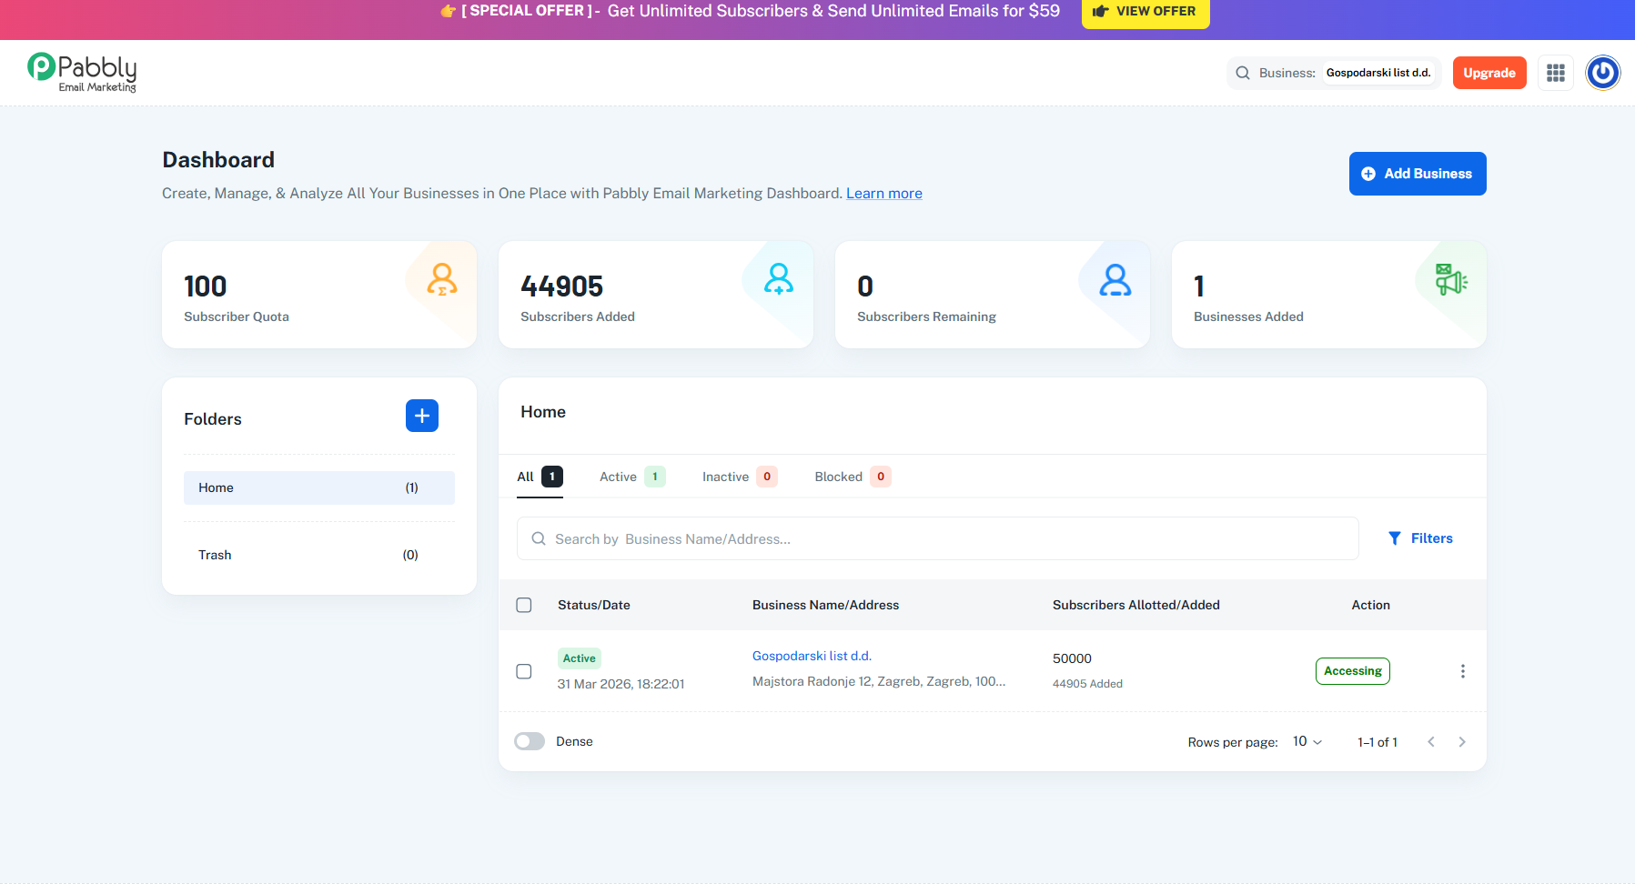This screenshot has width=1635, height=884.
Task: Open the Business selector Gospodarski list d.d.
Action: pyautogui.click(x=1378, y=73)
